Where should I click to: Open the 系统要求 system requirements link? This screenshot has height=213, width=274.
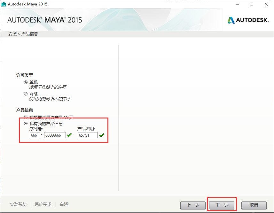pyautogui.click(x=43, y=204)
